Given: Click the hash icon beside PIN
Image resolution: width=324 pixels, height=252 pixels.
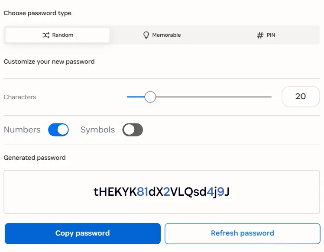Looking at the screenshot, I should [x=260, y=35].
